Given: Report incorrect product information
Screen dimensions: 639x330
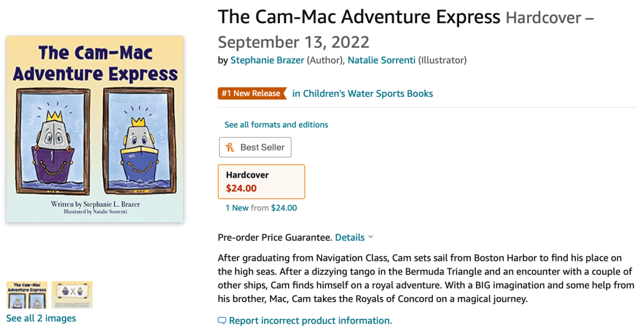Looking at the screenshot, I should click(x=310, y=321).
